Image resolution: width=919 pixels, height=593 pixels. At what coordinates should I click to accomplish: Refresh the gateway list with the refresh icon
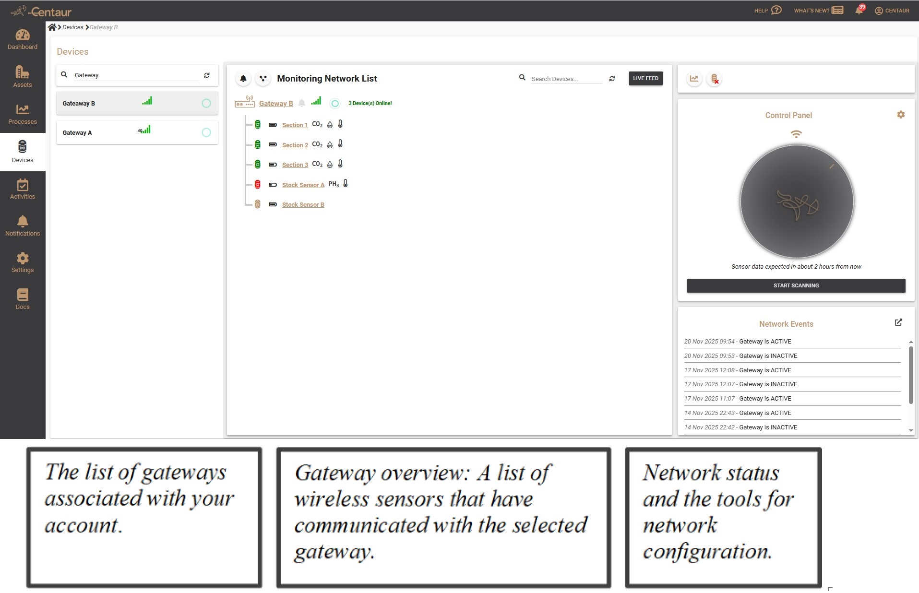(x=206, y=75)
